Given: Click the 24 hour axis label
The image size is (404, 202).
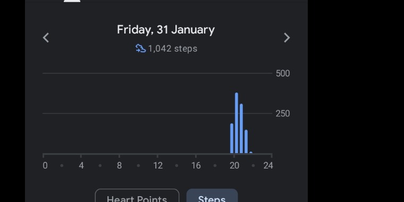Looking at the screenshot, I should (268, 165).
